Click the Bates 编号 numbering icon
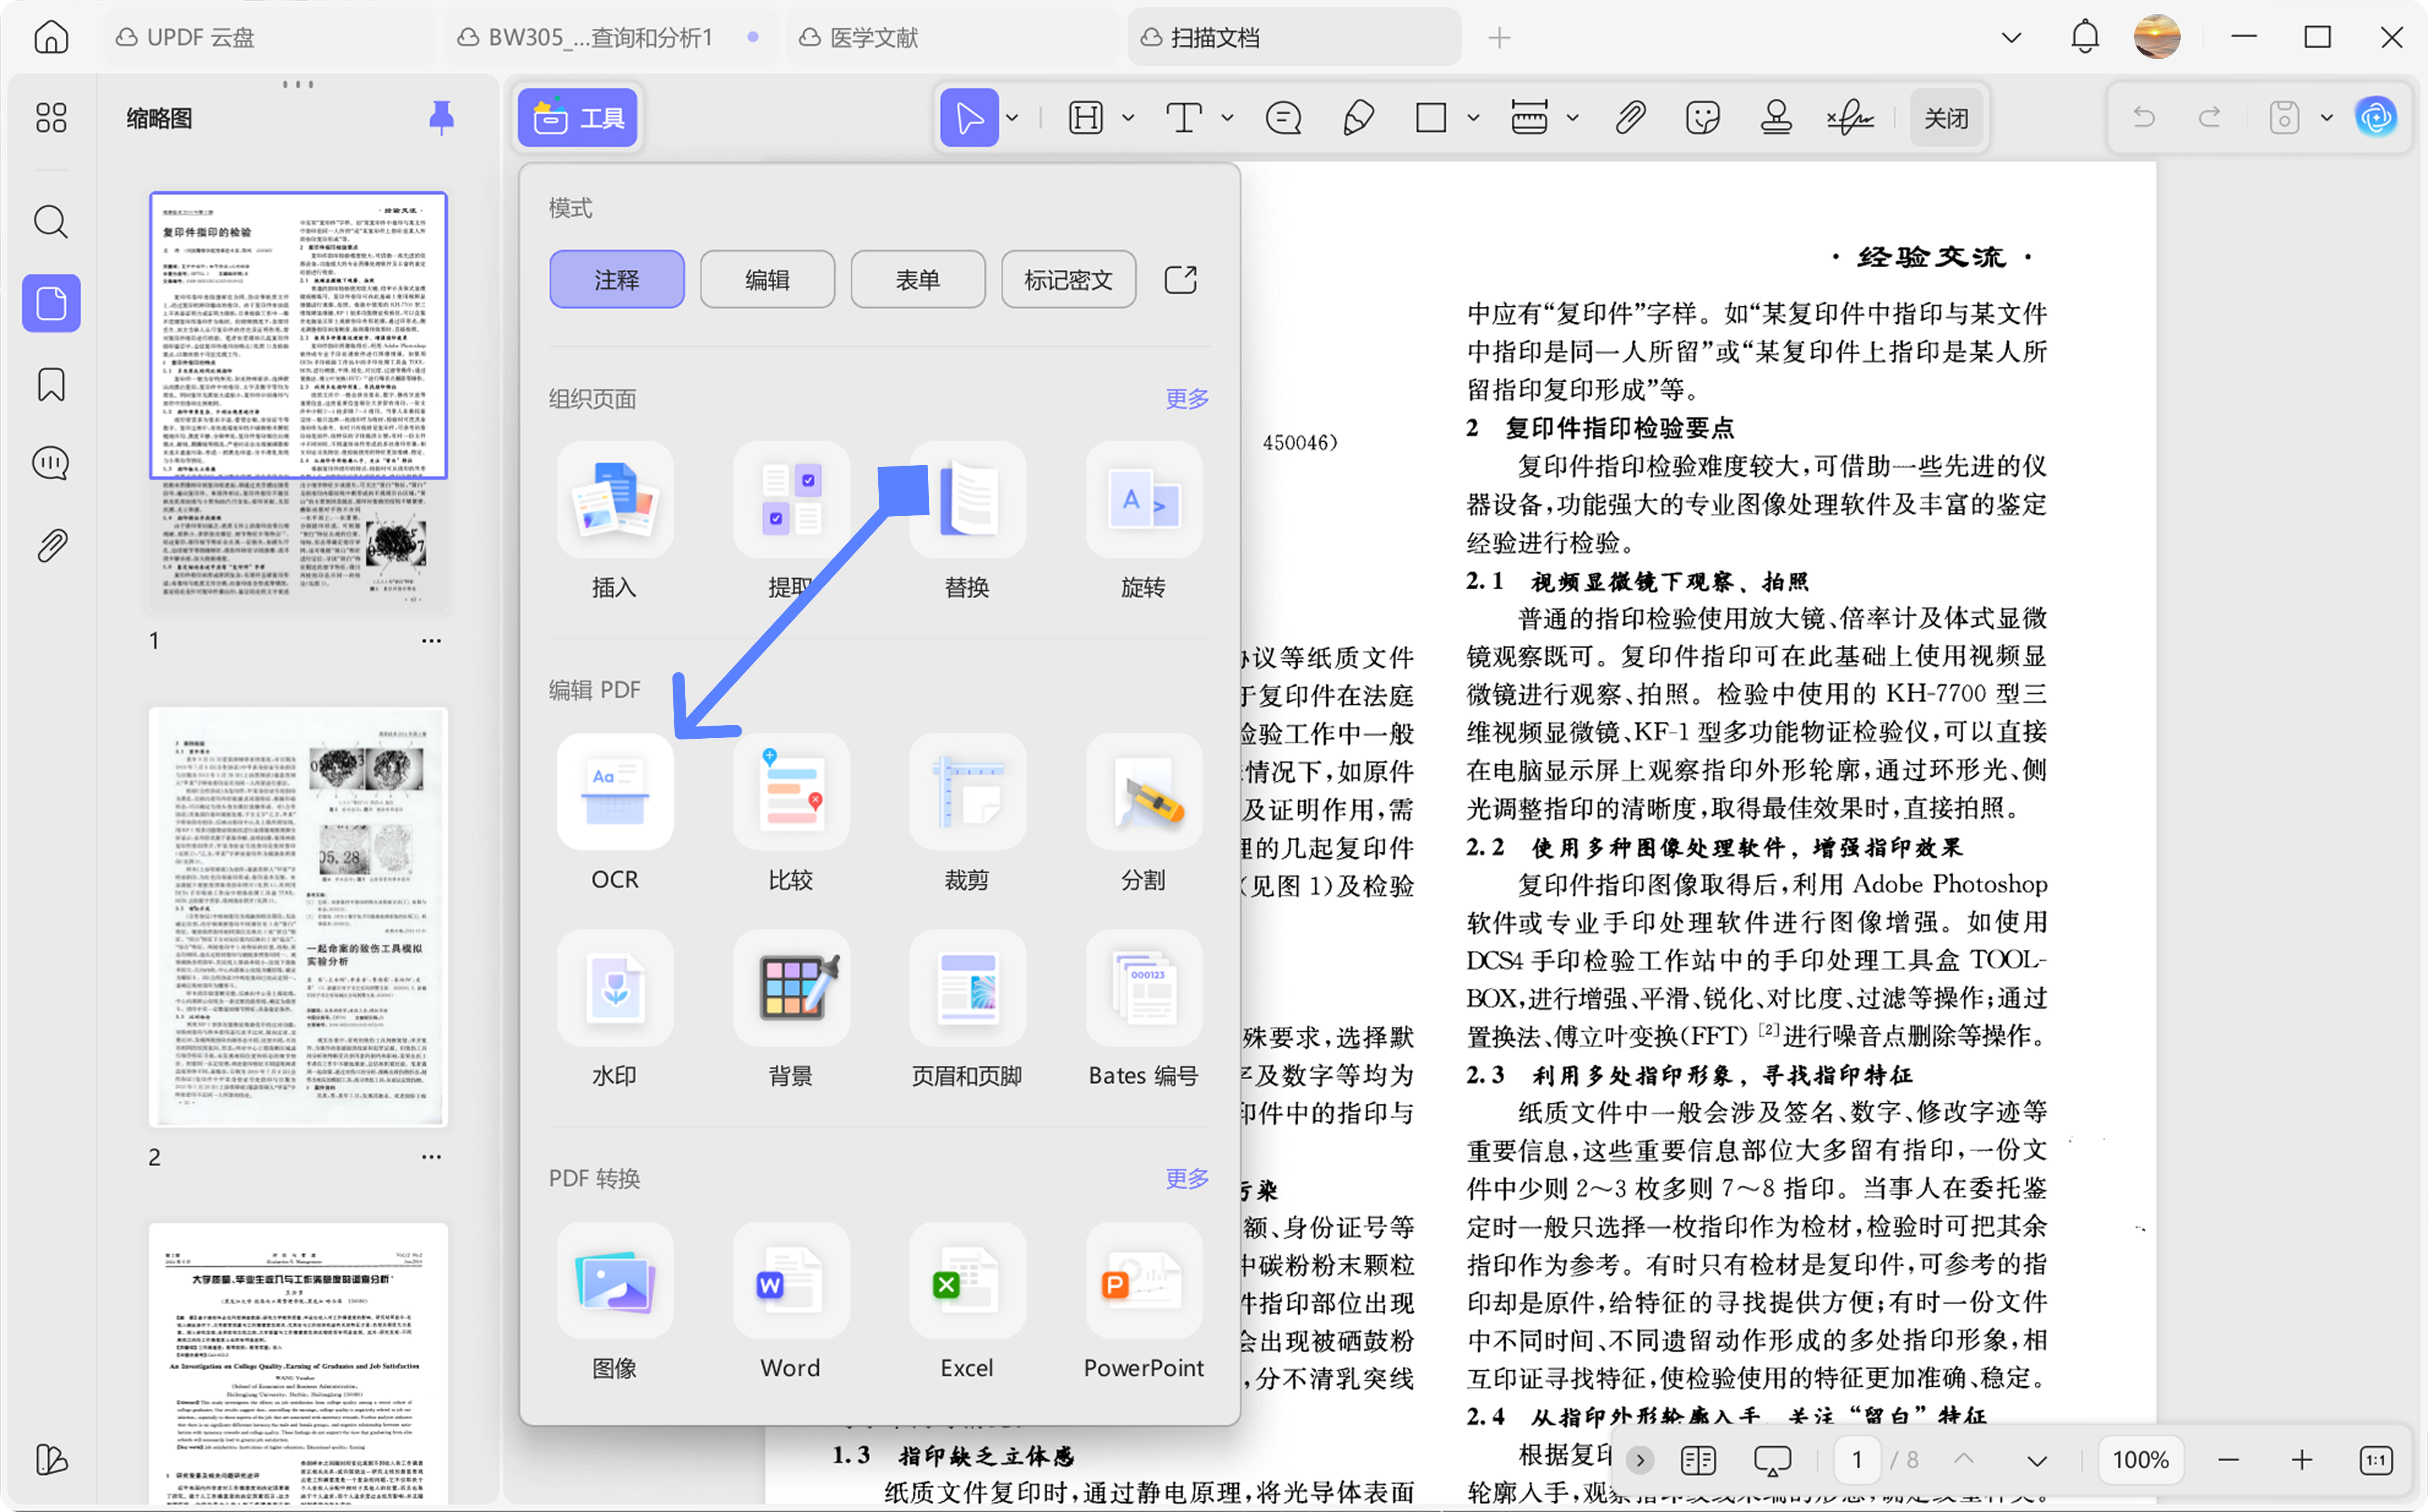 1143,988
